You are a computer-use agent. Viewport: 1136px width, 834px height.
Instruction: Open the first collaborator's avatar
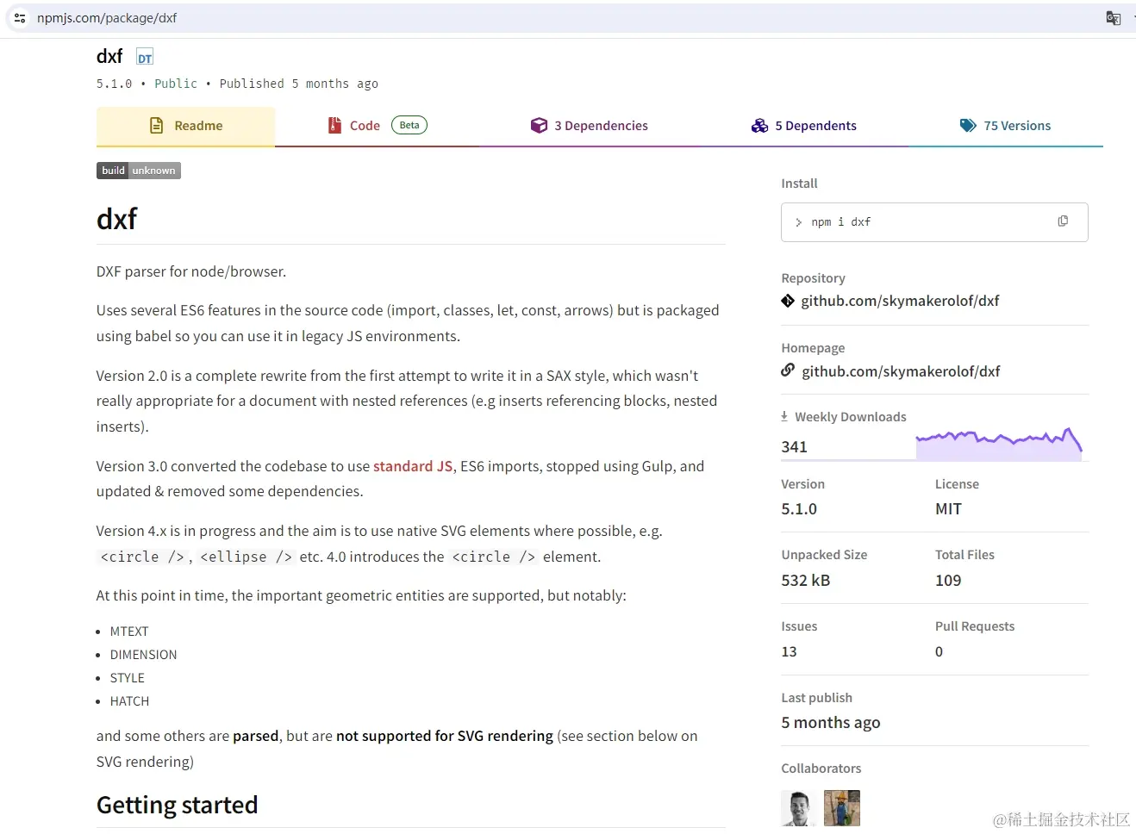(x=799, y=808)
